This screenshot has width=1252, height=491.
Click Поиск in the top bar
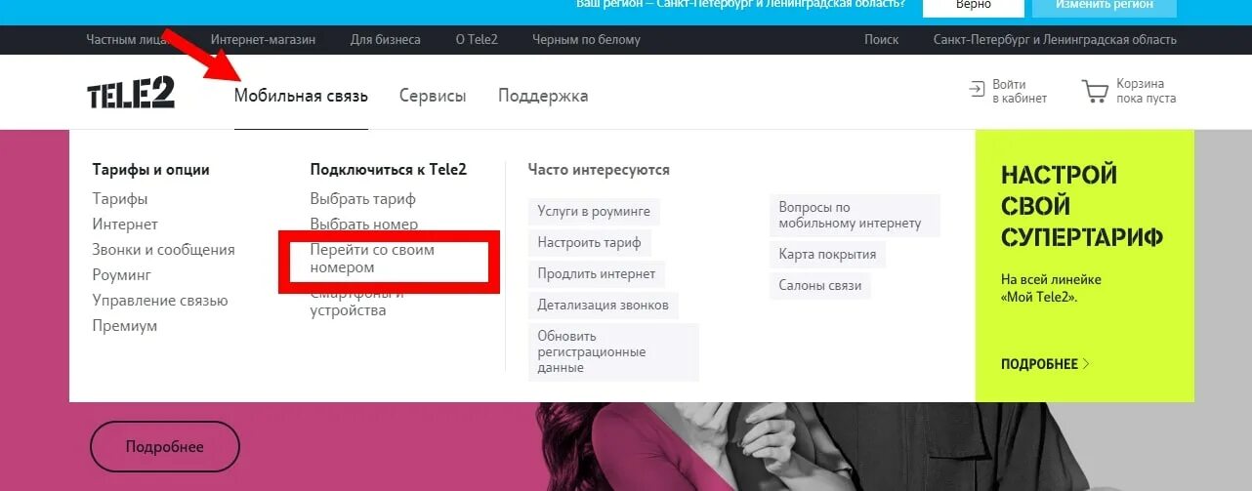[x=881, y=40]
